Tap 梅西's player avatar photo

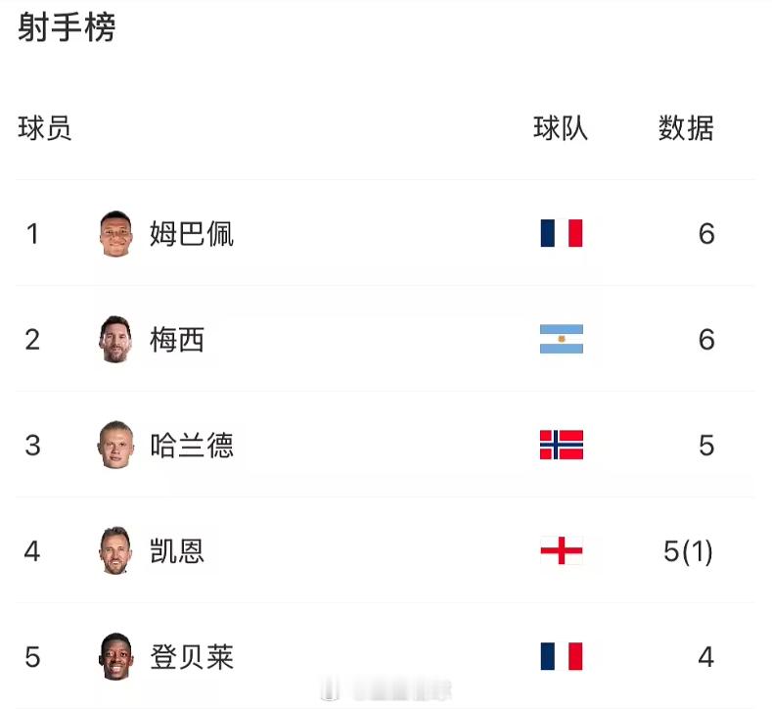(x=115, y=340)
